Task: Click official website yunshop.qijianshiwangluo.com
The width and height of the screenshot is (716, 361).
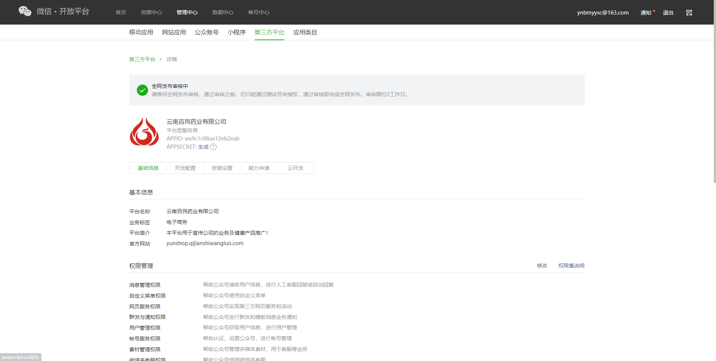Action: (205, 243)
